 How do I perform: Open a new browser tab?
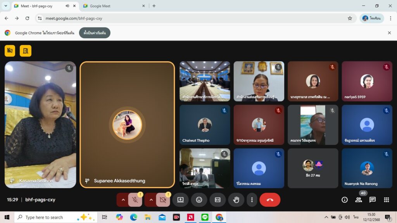click(154, 6)
